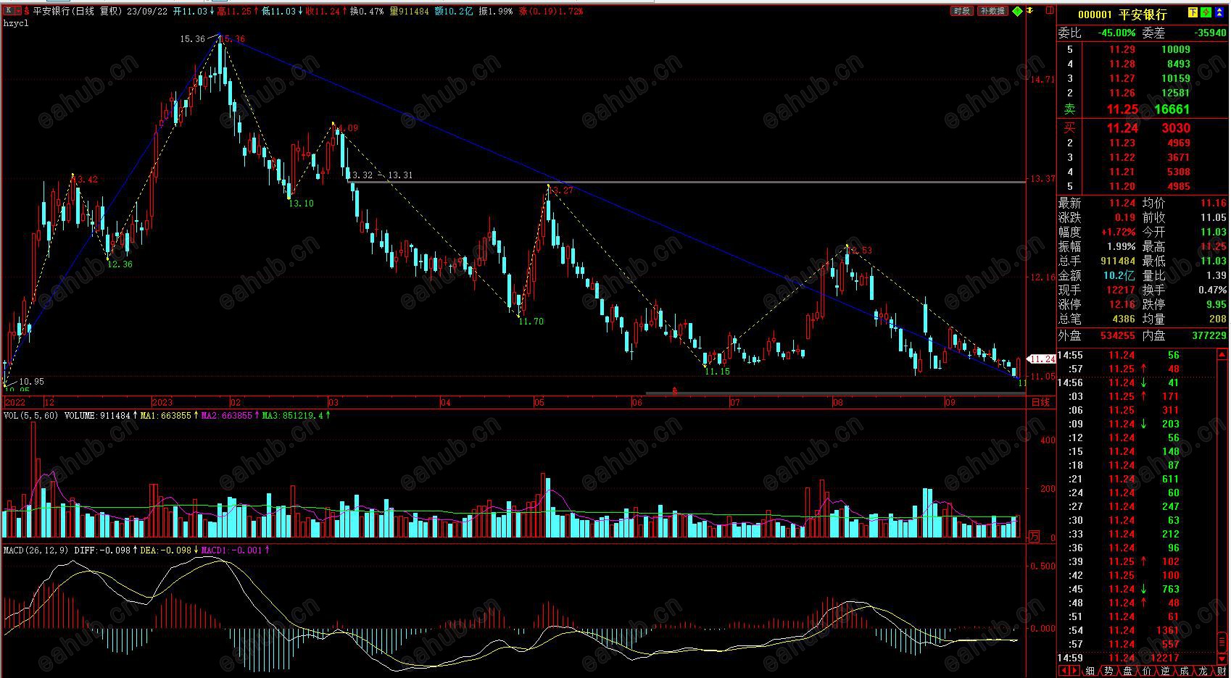Click the yellow 下 icon
1231x678 pixels.
click(x=1193, y=13)
